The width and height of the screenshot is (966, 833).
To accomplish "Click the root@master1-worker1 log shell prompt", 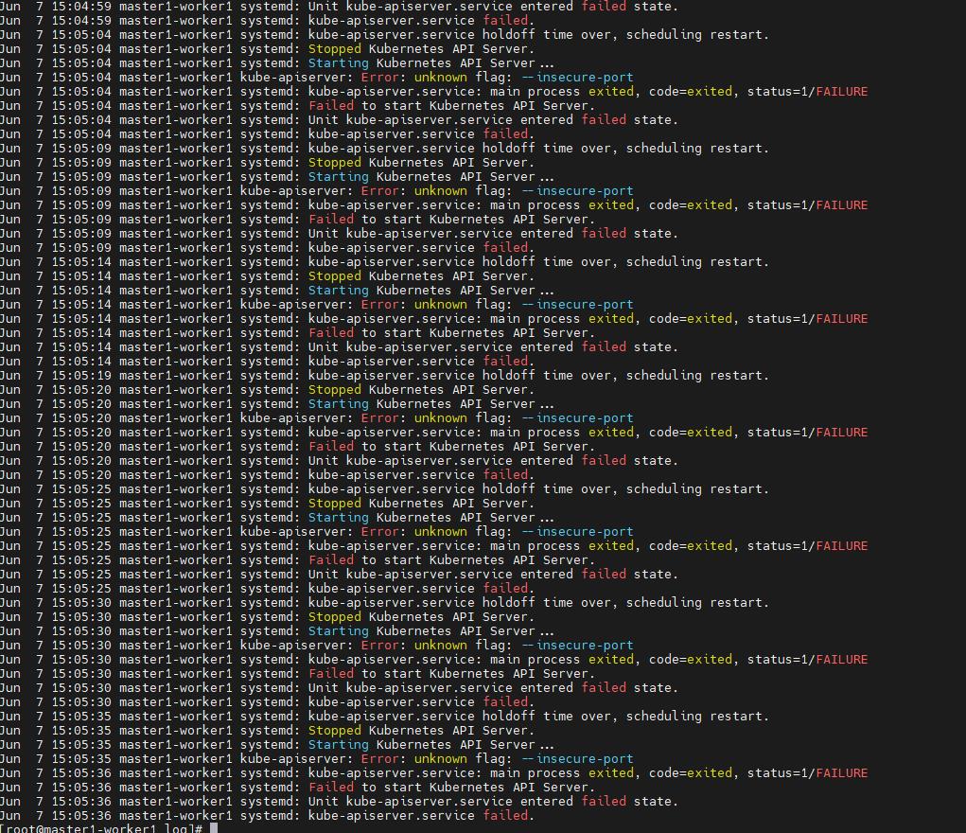I will pos(101,828).
